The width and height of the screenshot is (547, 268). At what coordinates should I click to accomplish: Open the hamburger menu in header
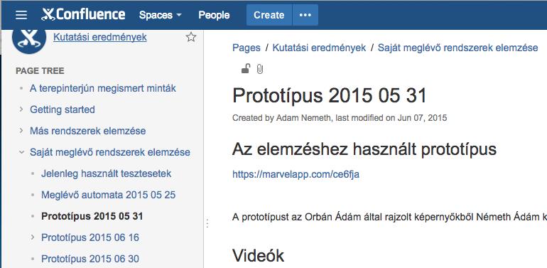coord(21,15)
